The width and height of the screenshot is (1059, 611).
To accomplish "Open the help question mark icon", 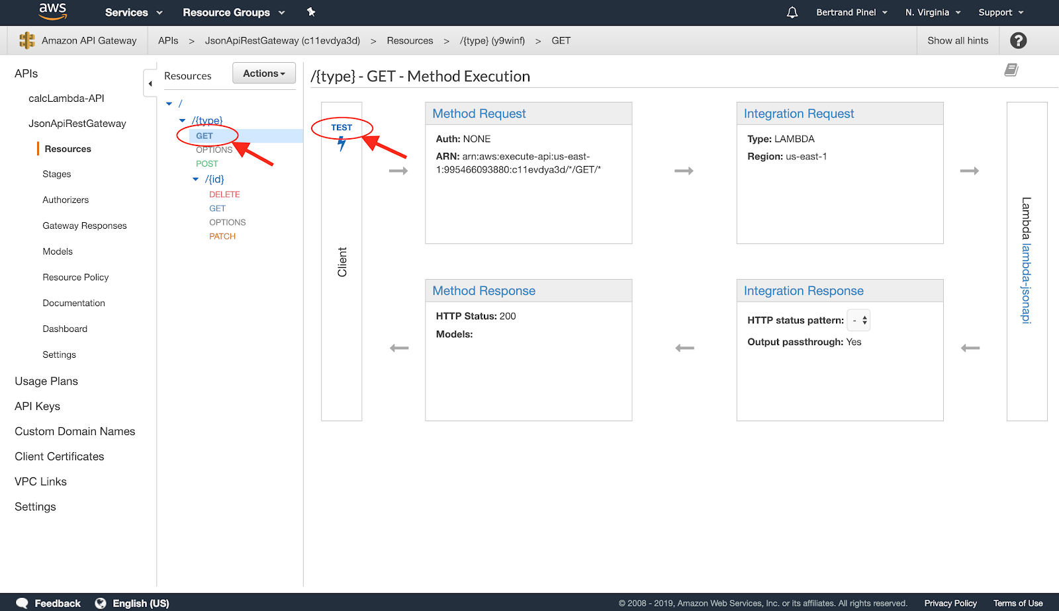I will pos(1018,40).
